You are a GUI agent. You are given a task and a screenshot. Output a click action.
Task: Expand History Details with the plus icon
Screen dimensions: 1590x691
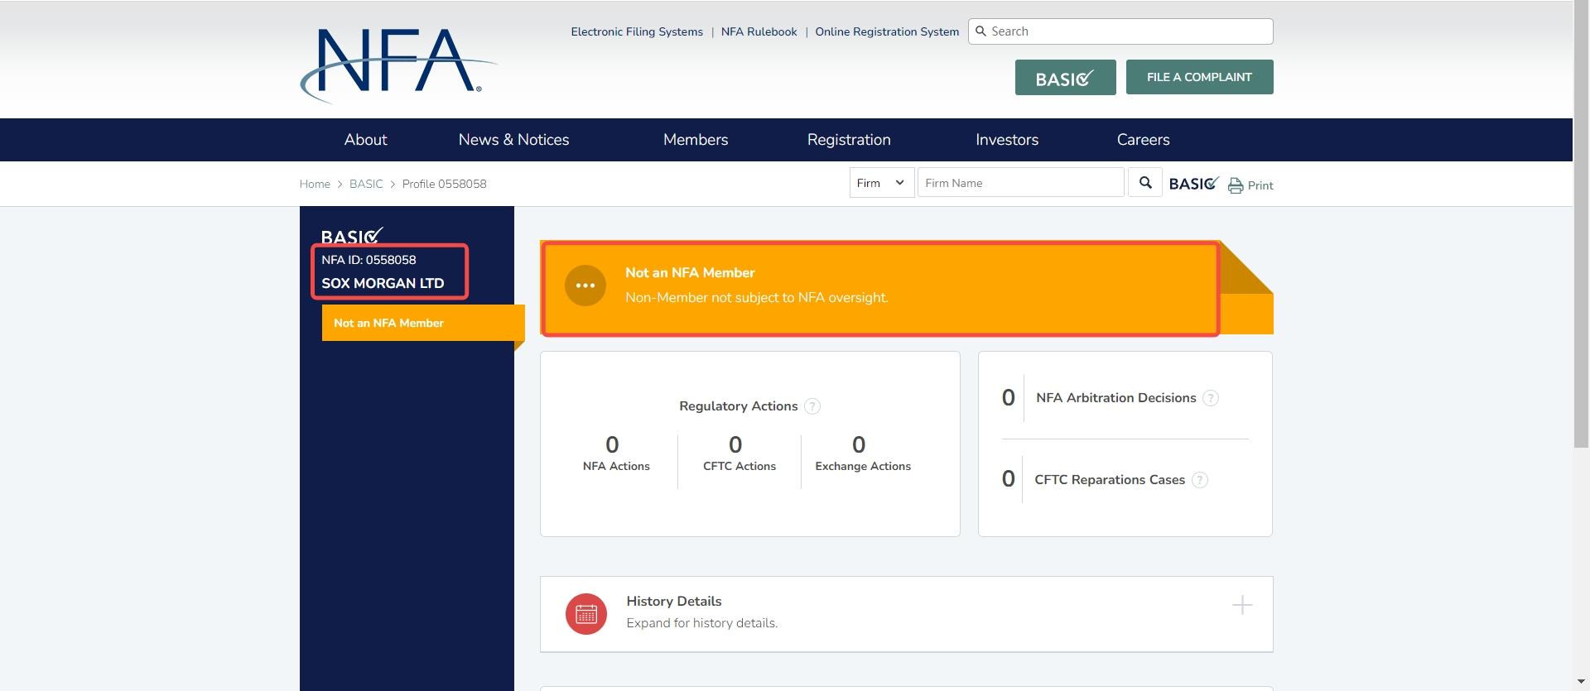[1242, 605]
